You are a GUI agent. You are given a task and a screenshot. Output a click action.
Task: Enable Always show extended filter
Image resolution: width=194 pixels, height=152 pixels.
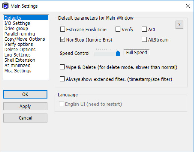(63, 79)
